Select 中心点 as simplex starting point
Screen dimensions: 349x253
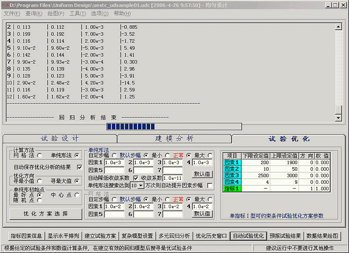[x=78, y=195]
